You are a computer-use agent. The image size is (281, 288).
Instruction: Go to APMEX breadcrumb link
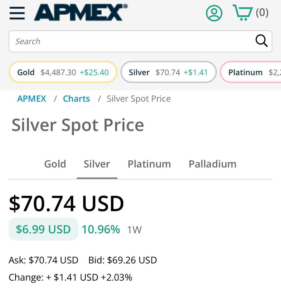(32, 99)
